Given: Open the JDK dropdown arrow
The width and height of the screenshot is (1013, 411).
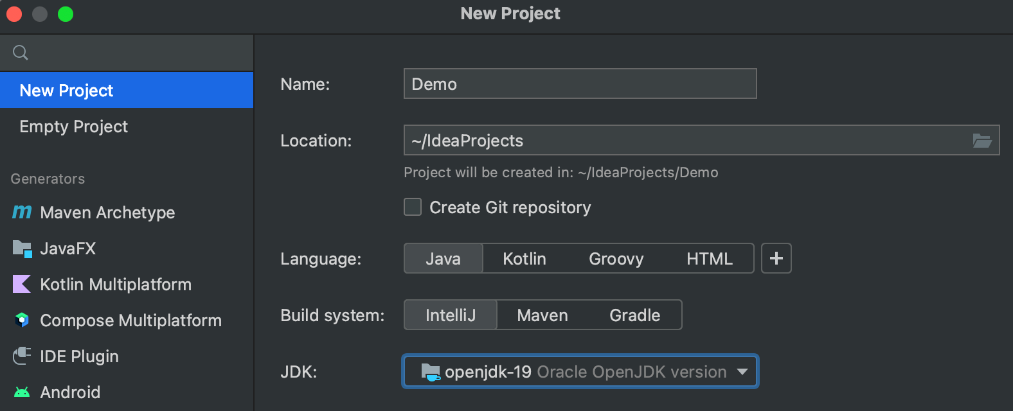Looking at the screenshot, I should click(742, 372).
